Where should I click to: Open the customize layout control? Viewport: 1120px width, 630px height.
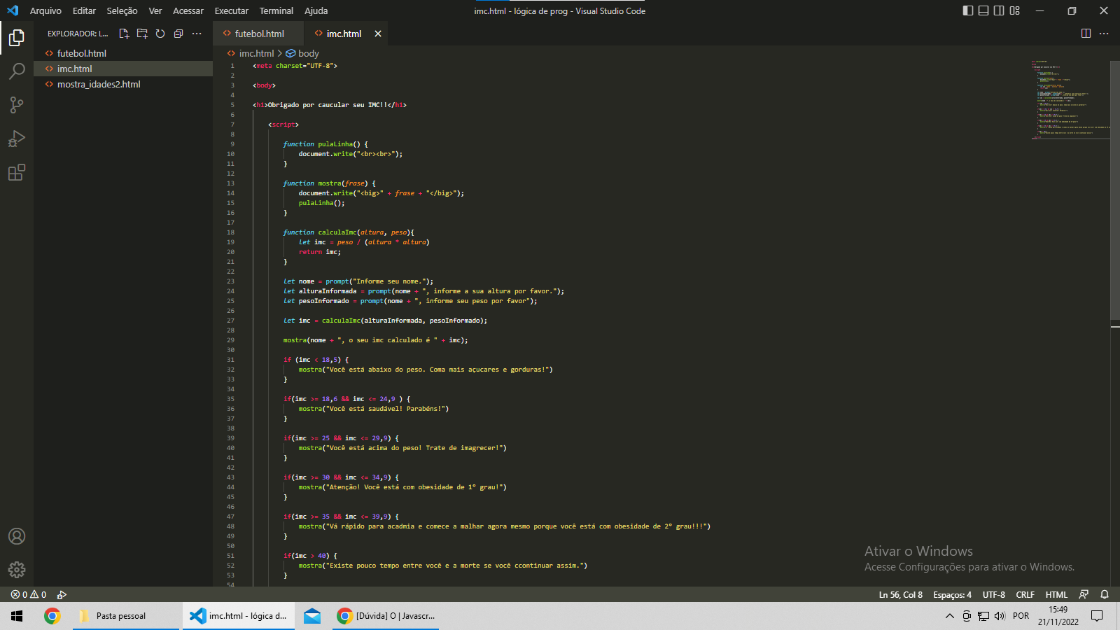pyautogui.click(x=1014, y=10)
